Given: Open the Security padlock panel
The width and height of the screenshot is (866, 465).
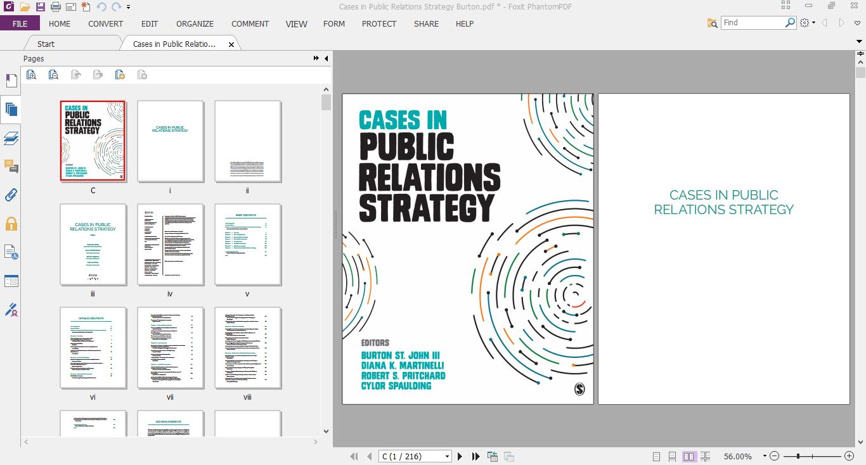Looking at the screenshot, I should [11, 223].
